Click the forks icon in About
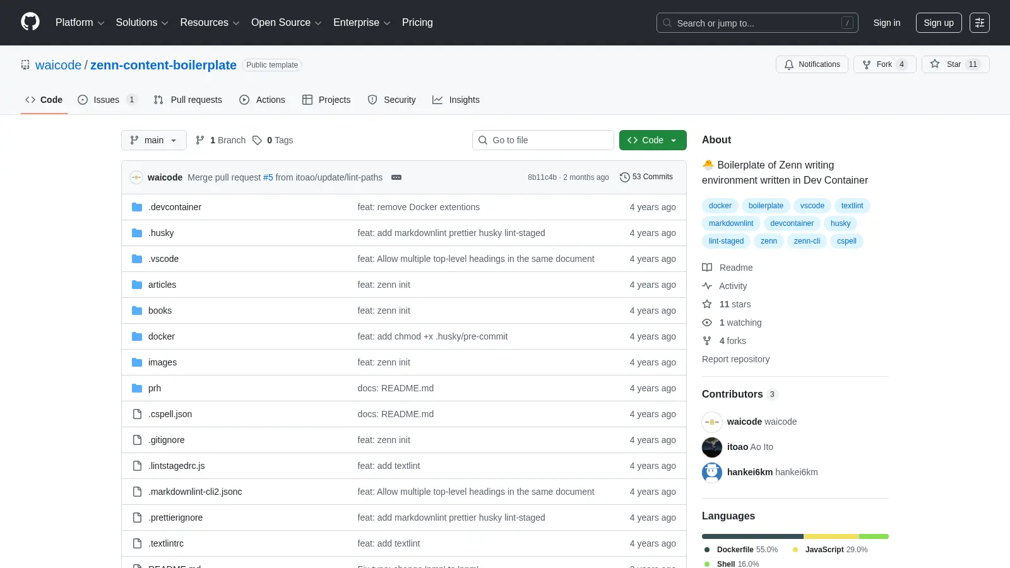 [x=707, y=341]
